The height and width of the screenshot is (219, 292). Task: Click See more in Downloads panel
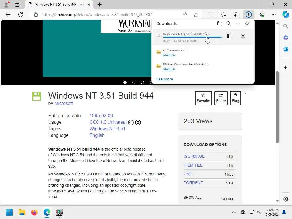pos(165,79)
